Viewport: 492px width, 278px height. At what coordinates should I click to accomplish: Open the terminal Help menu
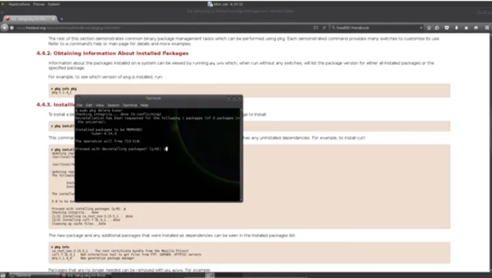[x=144, y=105]
